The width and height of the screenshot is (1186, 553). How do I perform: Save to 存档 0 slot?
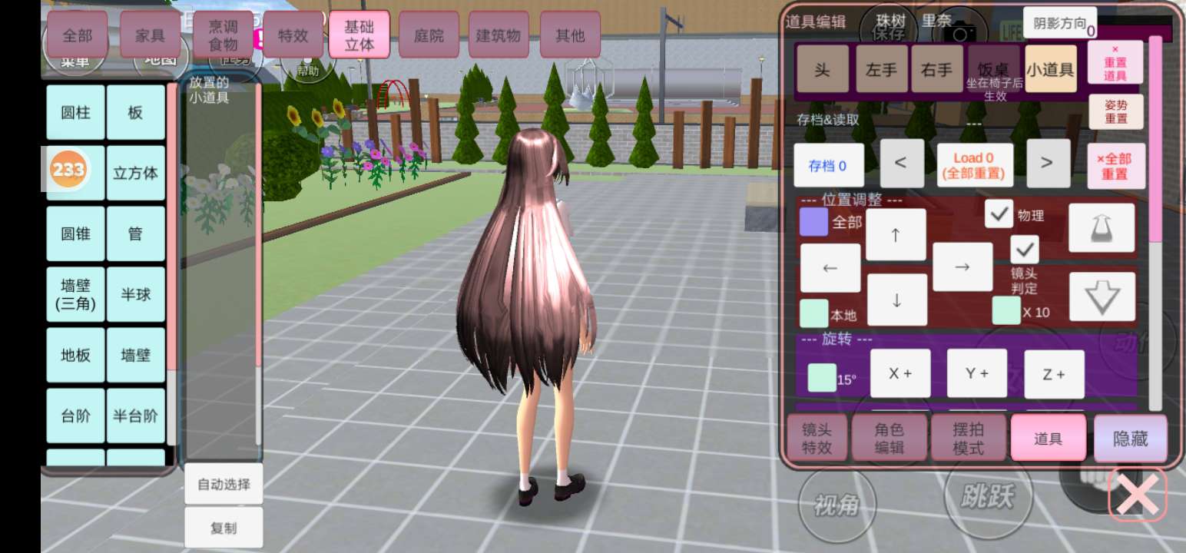829,165
